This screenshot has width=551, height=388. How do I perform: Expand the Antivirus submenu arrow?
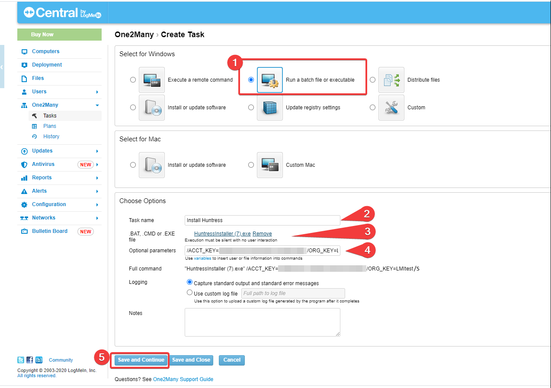click(97, 165)
